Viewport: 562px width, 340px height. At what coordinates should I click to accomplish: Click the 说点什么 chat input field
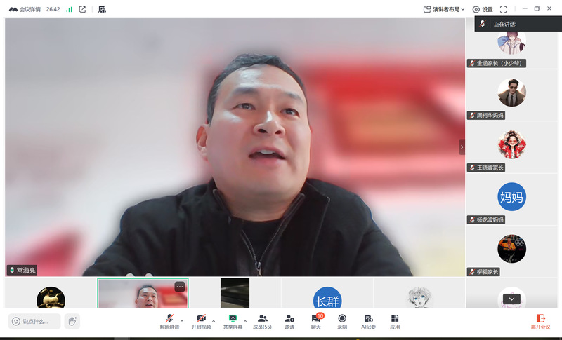[x=34, y=321]
